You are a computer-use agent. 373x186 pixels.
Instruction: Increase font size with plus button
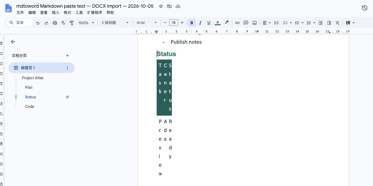[182, 23]
